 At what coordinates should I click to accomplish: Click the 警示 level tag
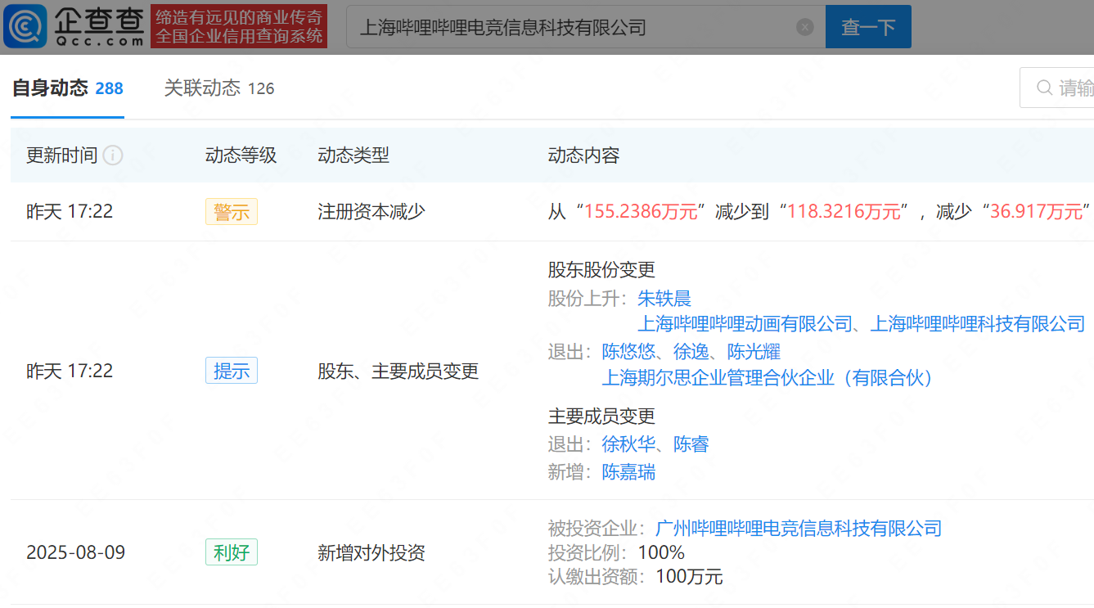[x=231, y=212]
